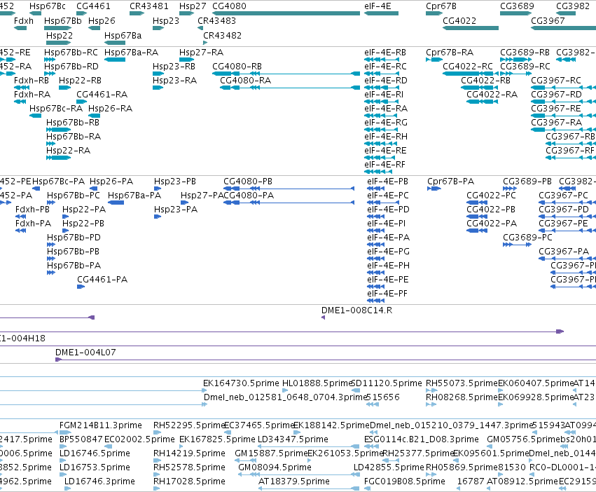Click BAC label DME1-004L07
596x492 pixels.
coord(85,353)
